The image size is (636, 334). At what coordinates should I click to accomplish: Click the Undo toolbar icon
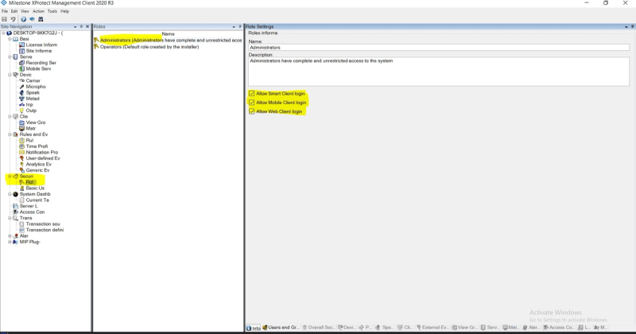[13, 19]
